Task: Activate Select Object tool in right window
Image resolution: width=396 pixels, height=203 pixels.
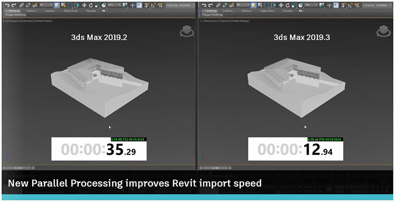Action: coord(253,5)
